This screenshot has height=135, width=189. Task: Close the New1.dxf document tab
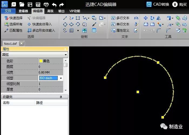click(21, 43)
